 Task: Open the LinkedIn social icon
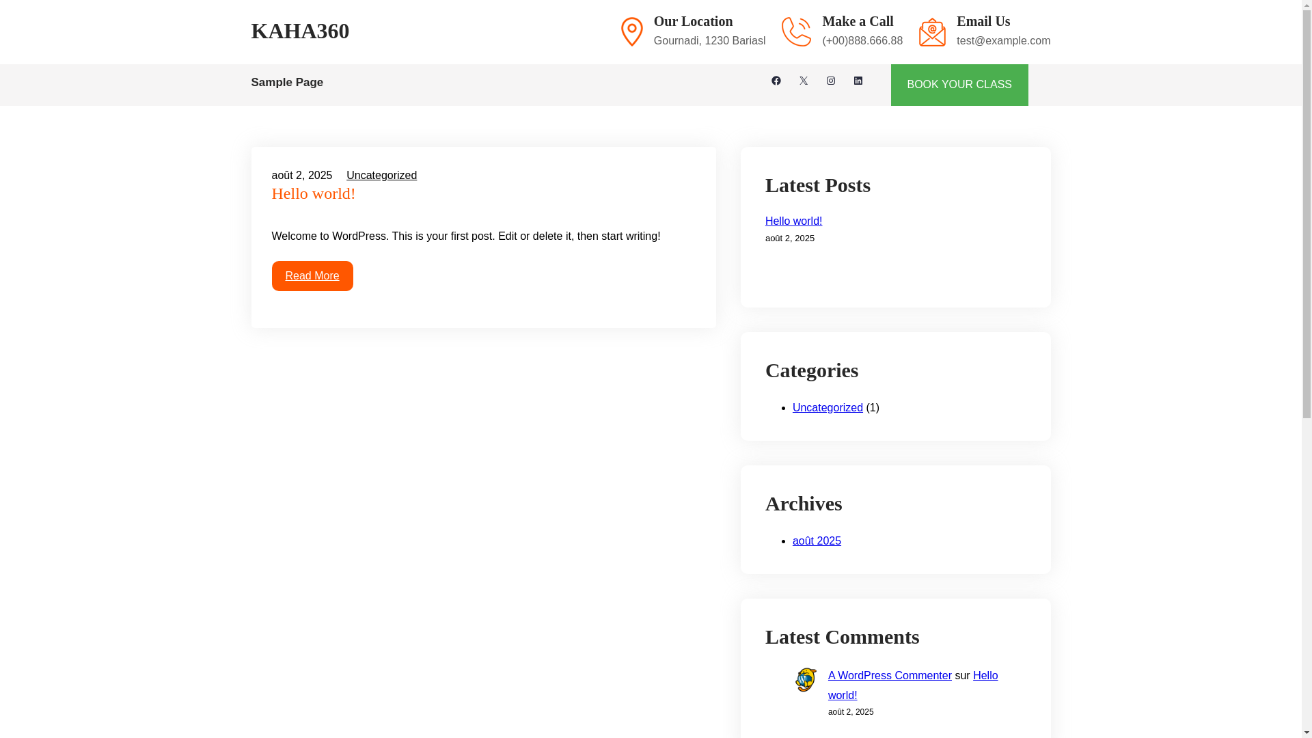tap(858, 81)
